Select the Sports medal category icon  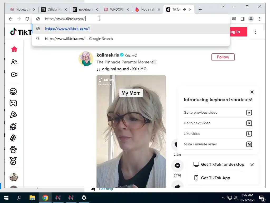13,162
